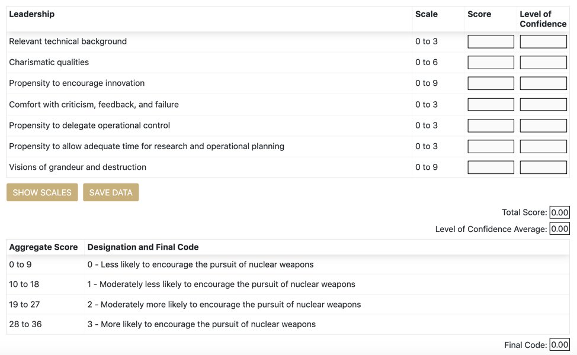Image resolution: width=577 pixels, height=355 pixels.
Task: Click 'Visions of grandeur and destruction' label
Action: 78,167
